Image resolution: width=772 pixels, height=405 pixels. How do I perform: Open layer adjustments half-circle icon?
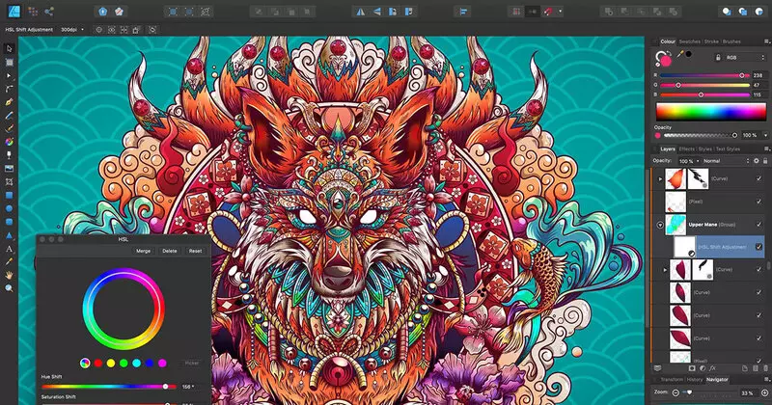pos(703,368)
